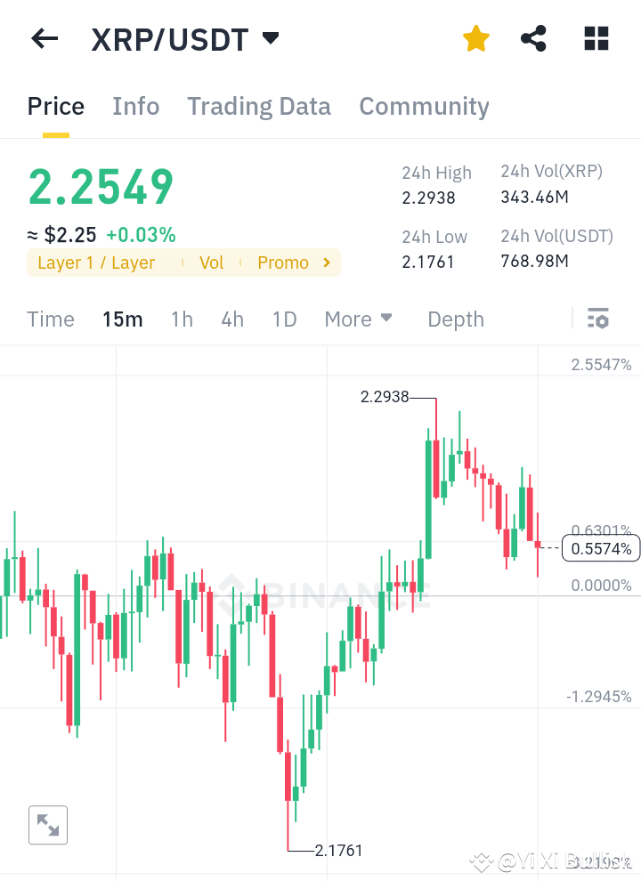The height and width of the screenshot is (881, 641).
Task: Select the Layer 1 / Layer tag
Action: pos(94,263)
